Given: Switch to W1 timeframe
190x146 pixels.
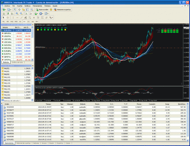Looking at the screenshot, I should (x=33, y=21).
